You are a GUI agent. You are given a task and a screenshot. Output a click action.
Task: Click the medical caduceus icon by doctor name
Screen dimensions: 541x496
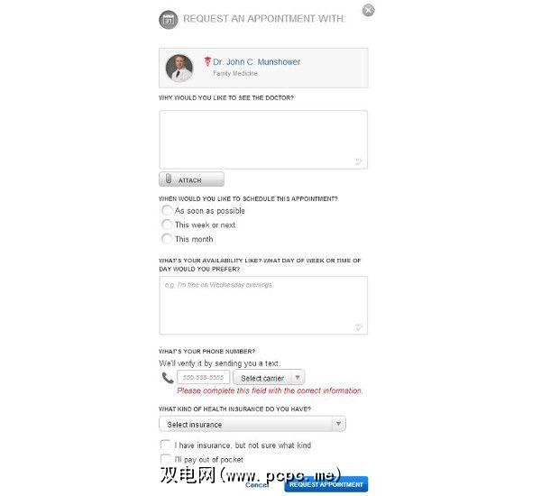tap(207, 62)
